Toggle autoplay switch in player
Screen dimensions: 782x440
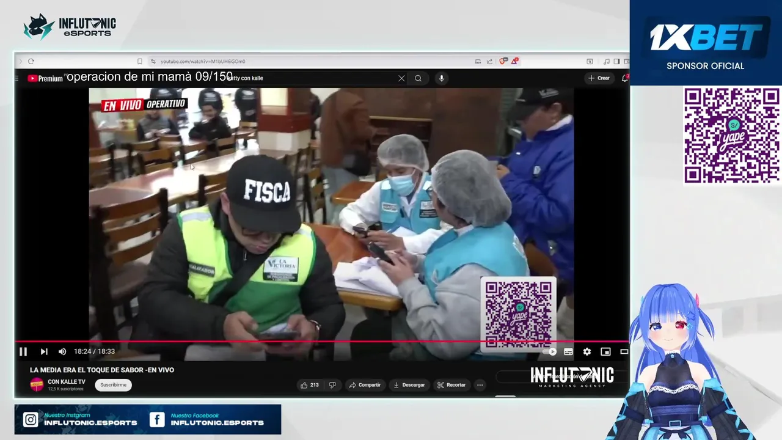[x=550, y=351]
